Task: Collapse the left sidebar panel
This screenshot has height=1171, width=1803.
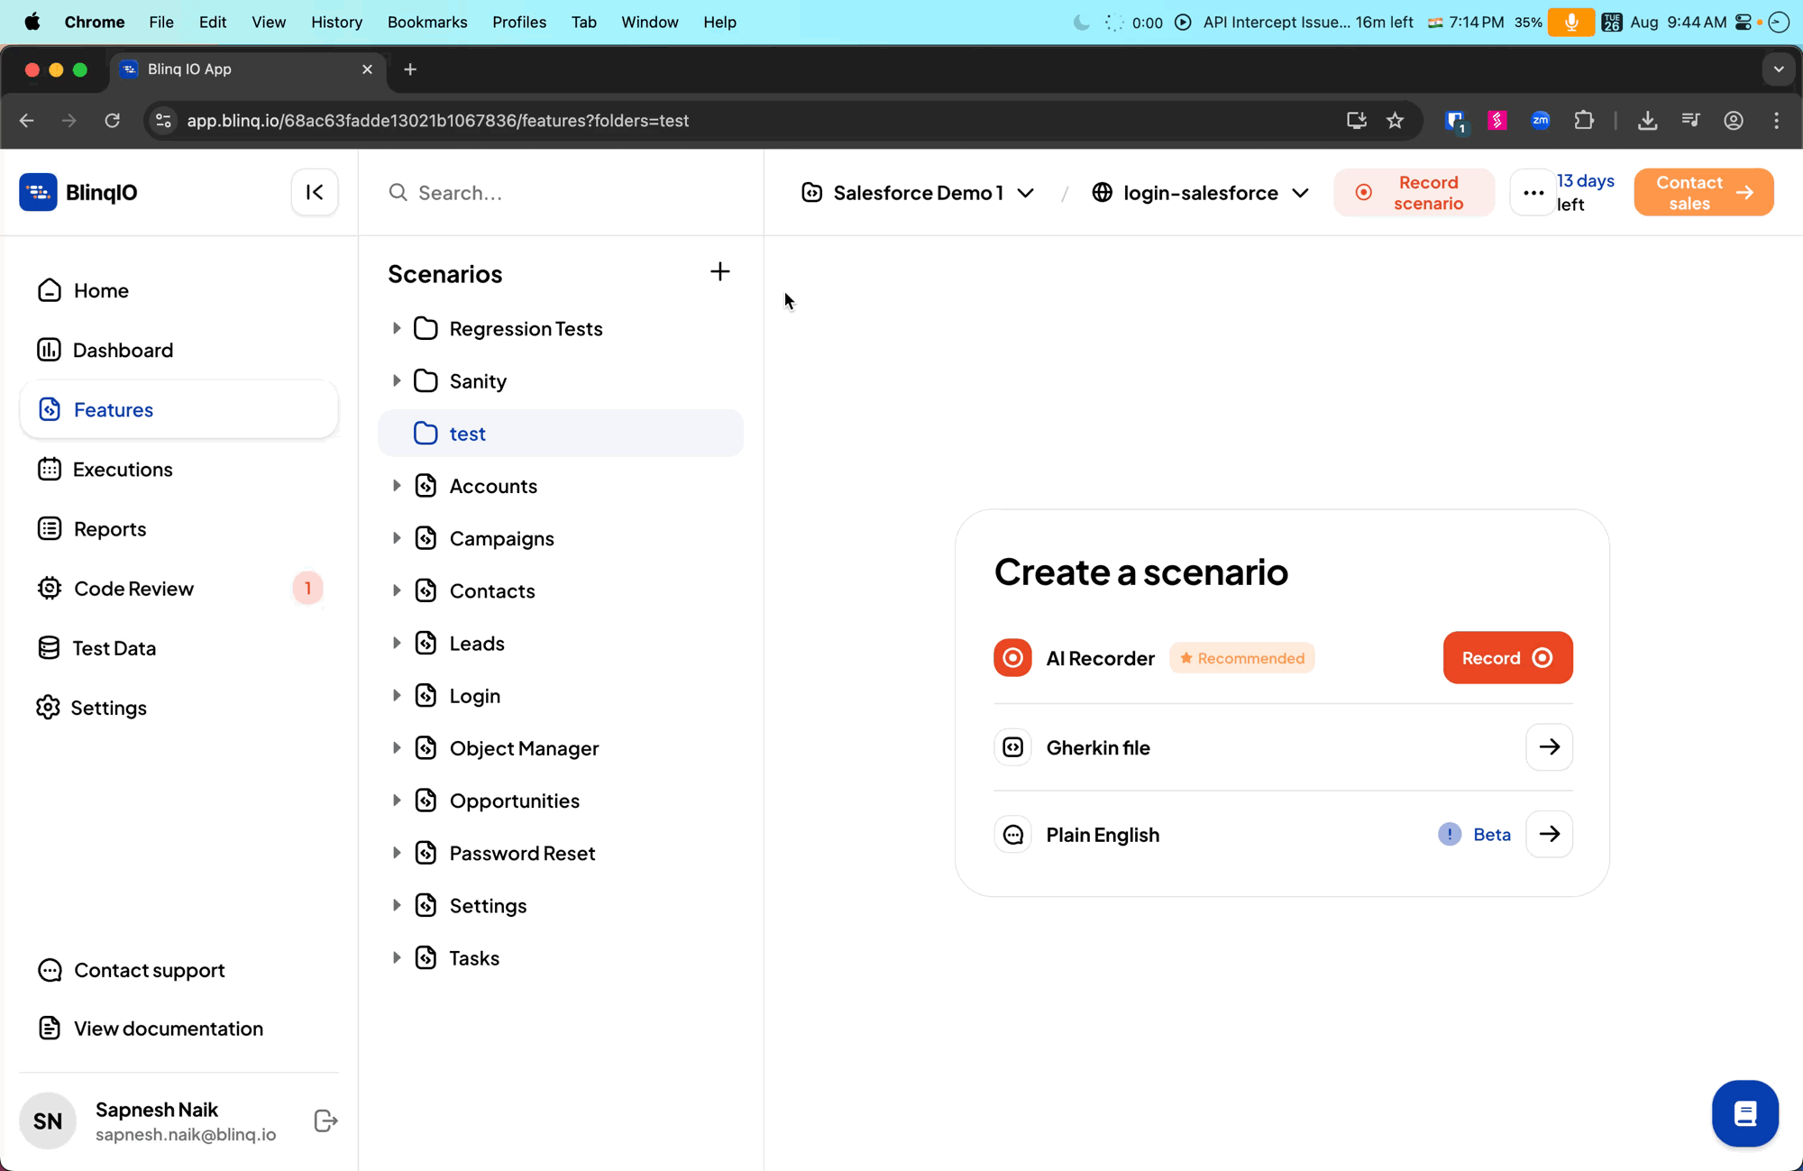Action: 315,192
